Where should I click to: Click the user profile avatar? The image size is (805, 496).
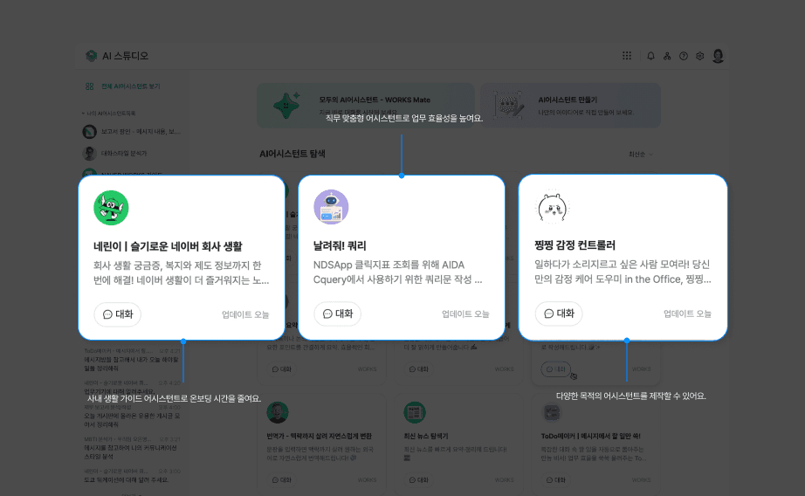(x=719, y=56)
